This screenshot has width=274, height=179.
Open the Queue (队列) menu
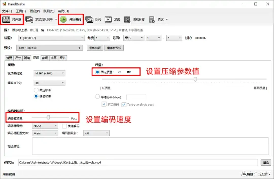click(49, 11)
